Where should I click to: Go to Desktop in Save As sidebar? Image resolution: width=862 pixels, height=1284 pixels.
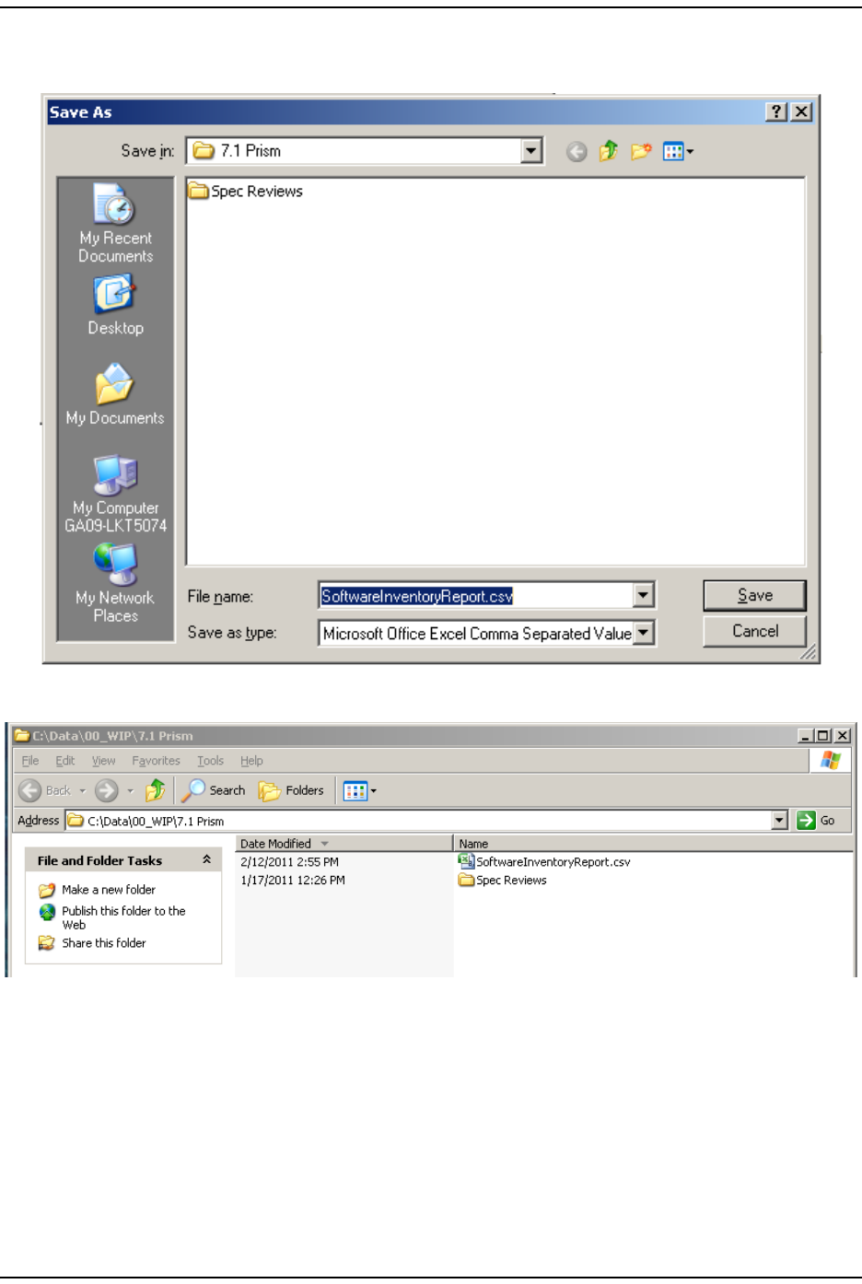click(x=115, y=307)
